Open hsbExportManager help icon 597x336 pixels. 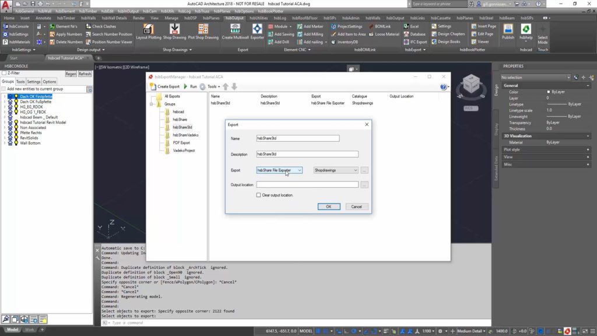click(443, 87)
